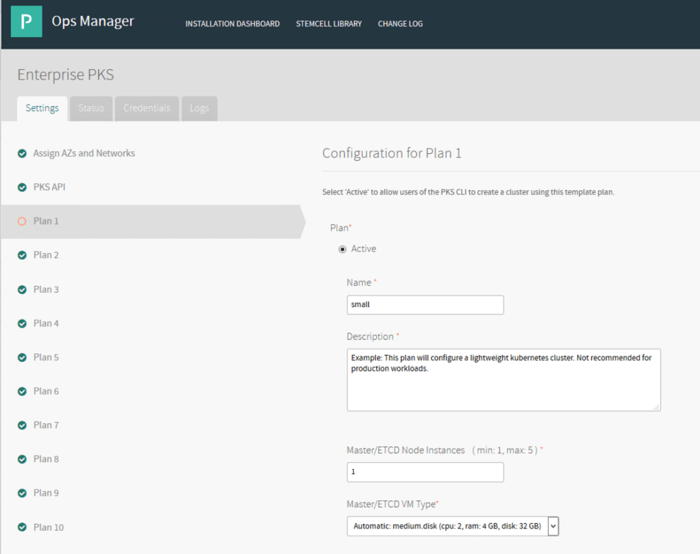Screen dimensions: 700x554
Task: Click the green checkmark icon beside Plan 8
Action: point(22,460)
